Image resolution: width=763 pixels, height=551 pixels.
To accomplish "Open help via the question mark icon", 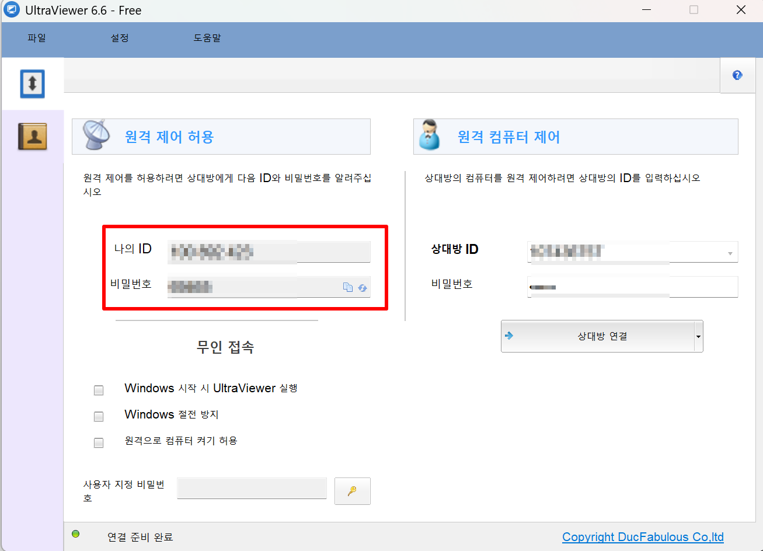I will (737, 75).
